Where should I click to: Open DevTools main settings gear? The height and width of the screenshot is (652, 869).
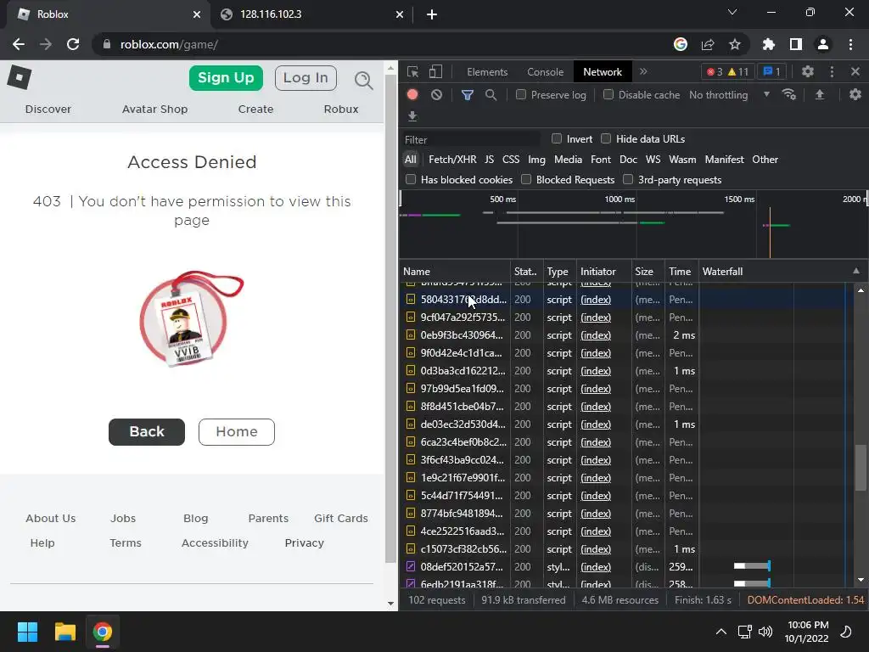coord(808,71)
